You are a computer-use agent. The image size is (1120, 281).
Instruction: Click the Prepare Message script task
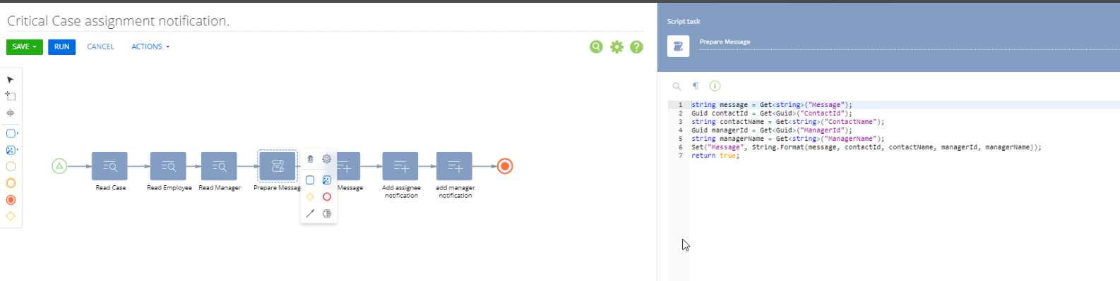click(278, 166)
